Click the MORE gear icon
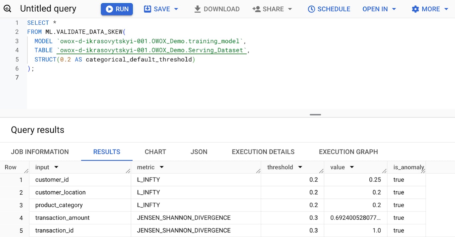This screenshot has height=237, width=455. (415, 9)
